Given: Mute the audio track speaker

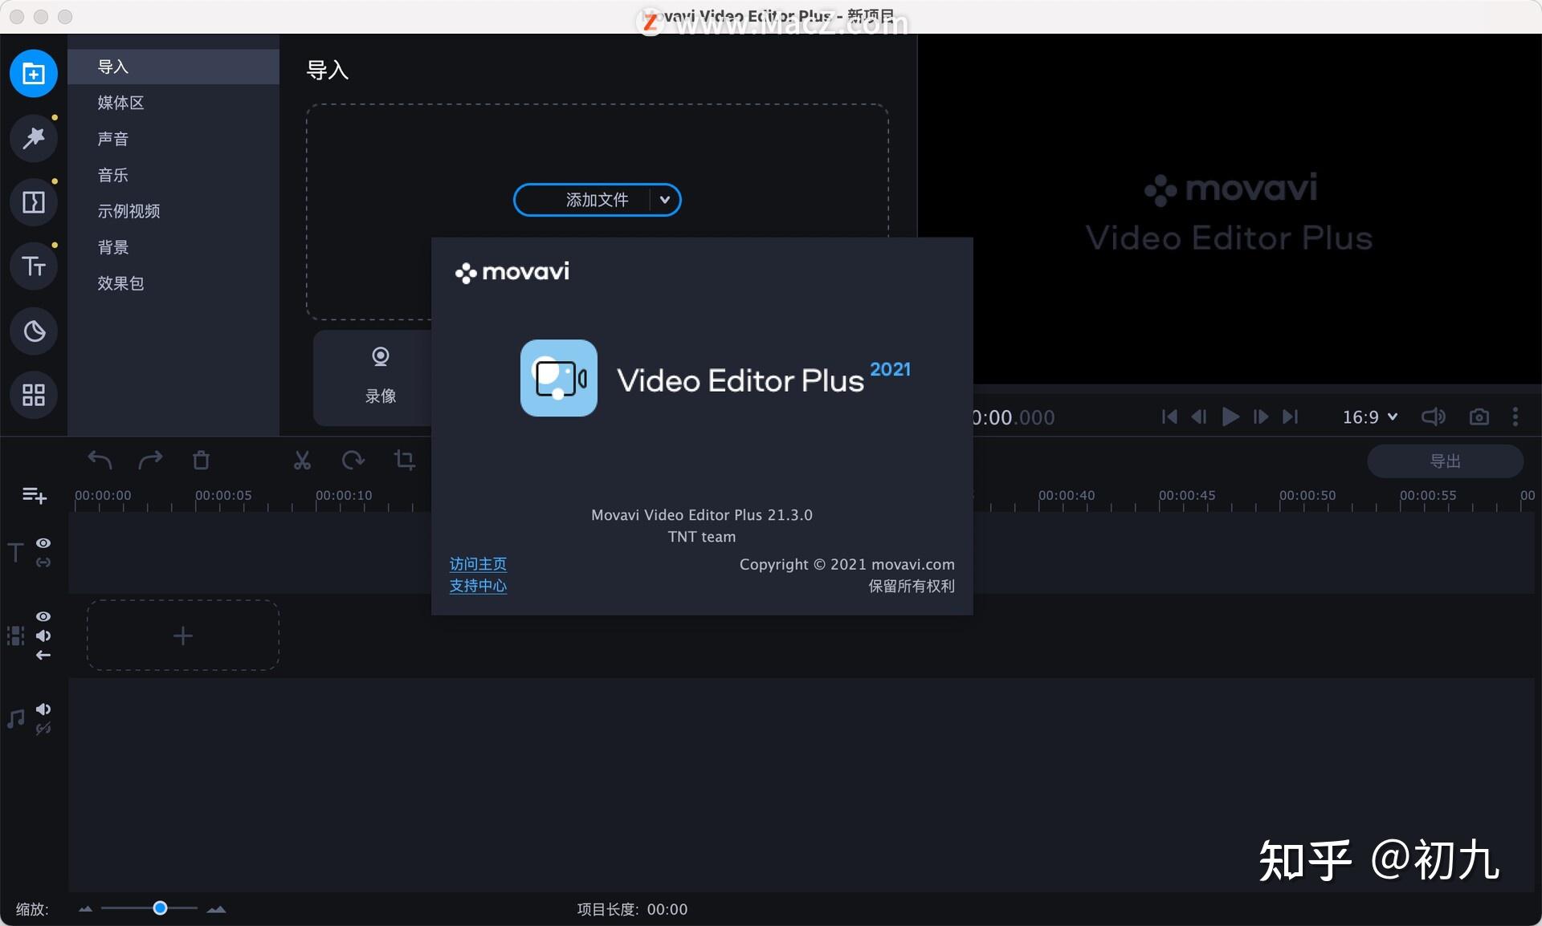Looking at the screenshot, I should click(43, 709).
